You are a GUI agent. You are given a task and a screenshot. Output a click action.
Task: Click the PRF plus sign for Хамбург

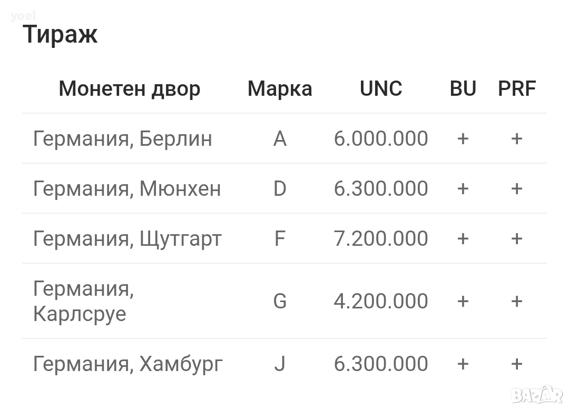517,364
